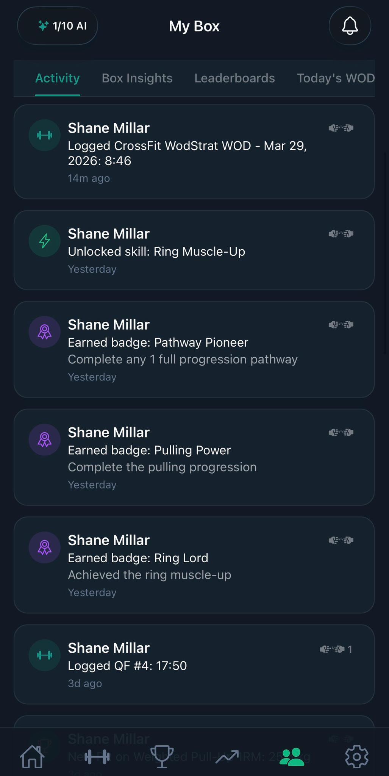Go to the Home tab icon
This screenshot has width=389, height=776.
coord(32,757)
